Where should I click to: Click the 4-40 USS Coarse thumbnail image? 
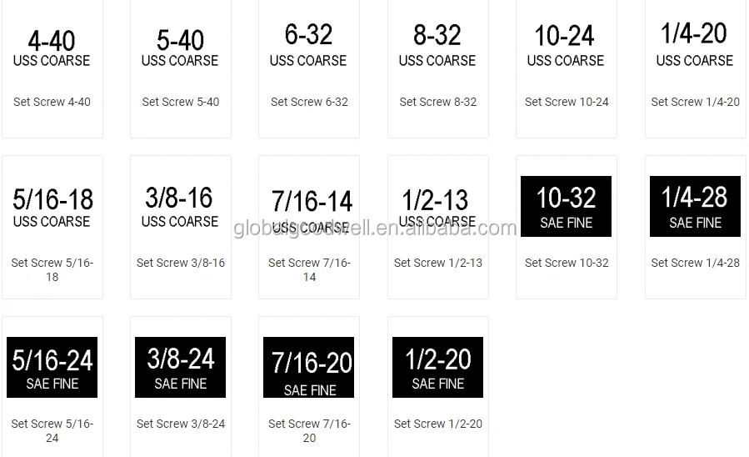pos(52,48)
